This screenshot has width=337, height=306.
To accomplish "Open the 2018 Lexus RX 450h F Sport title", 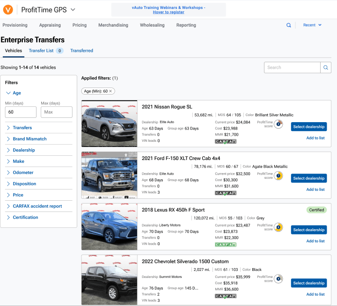I will pyautogui.click(x=173, y=210).
